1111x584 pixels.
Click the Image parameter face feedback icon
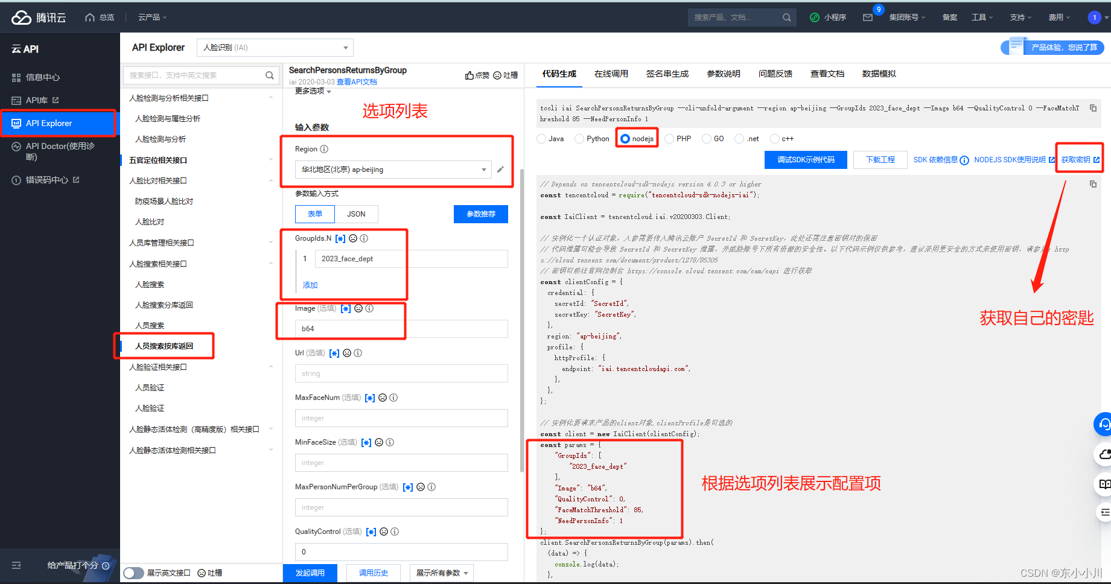tap(358, 308)
